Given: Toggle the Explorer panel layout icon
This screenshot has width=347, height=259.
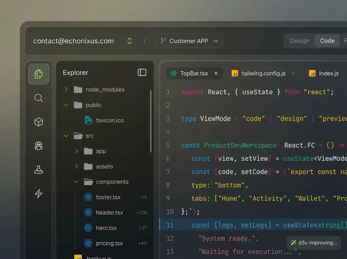Looking at the screenshot, I should point(142,72).
